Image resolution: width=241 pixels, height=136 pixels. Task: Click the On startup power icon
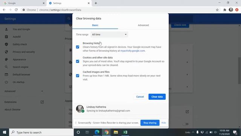tap(6, 82)
